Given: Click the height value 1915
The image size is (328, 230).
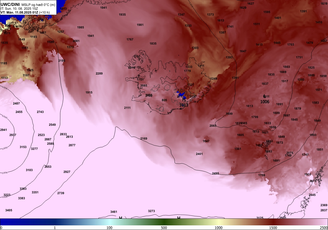Looking at the screenshot, I should coord(89,92).
